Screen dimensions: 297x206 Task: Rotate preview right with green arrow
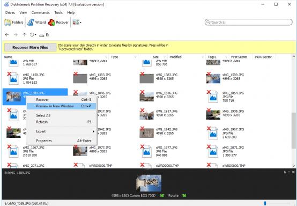[x=184, y=196]
